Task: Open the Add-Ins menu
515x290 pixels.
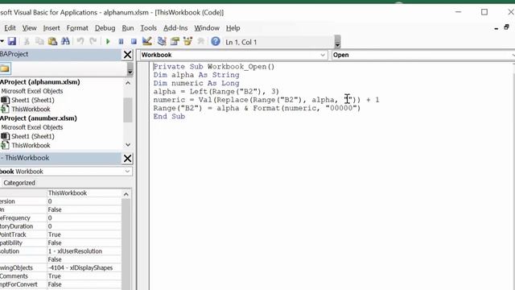Action: 175,28
